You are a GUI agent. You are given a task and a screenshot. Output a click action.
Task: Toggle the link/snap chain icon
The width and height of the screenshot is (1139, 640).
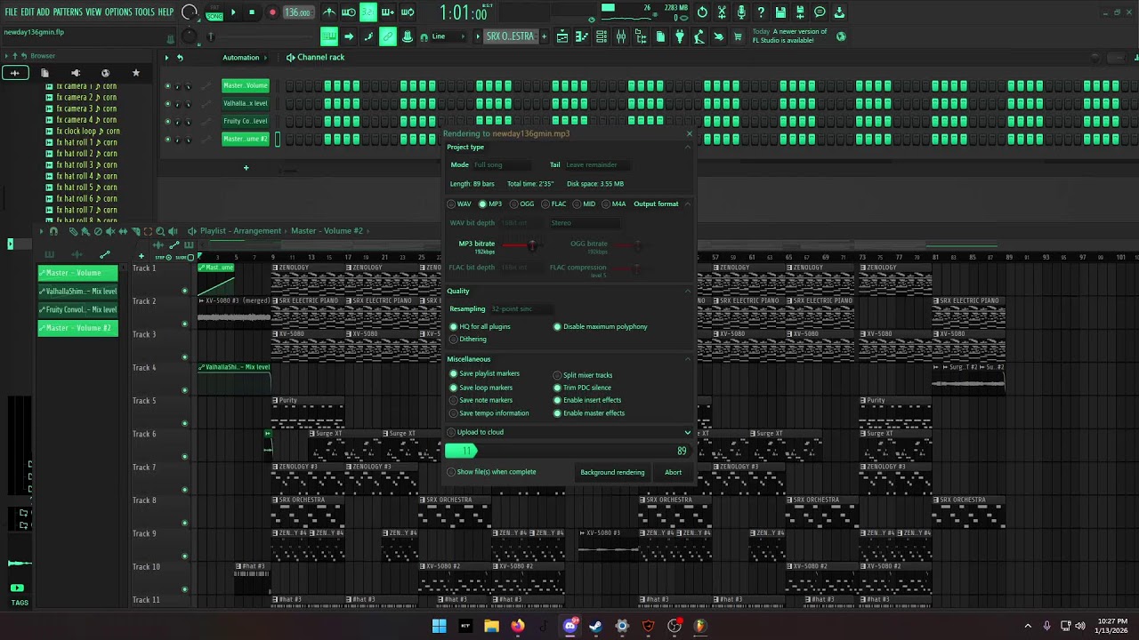[x=388, y=36]
